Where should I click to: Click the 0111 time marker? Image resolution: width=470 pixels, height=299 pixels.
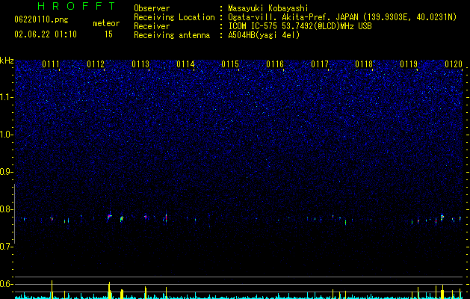[x=51, y=64]
